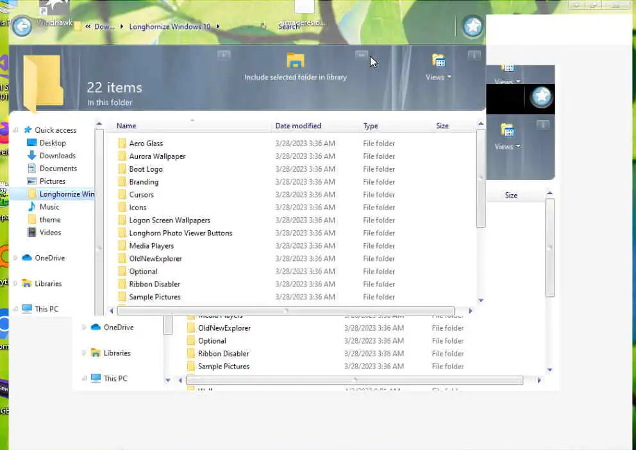
Task: Click the Back navigation arrow button
Action: [22, 27]
